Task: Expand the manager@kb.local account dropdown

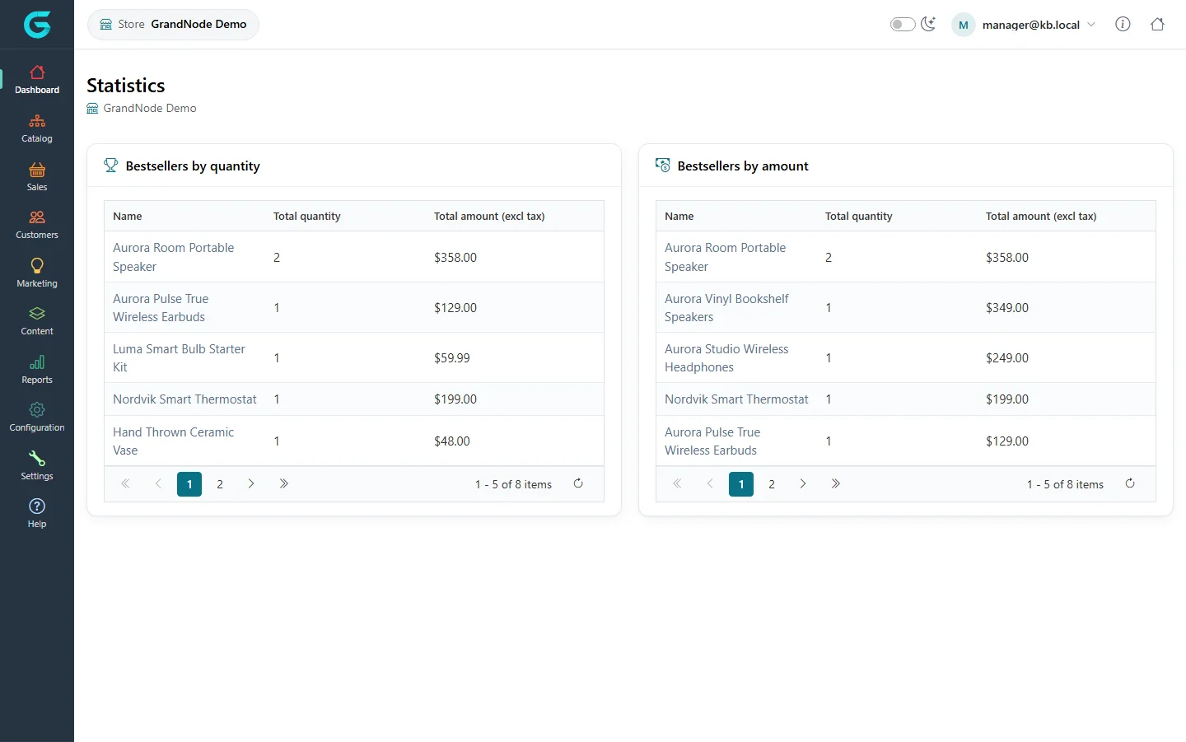Action: [1025, 25]
